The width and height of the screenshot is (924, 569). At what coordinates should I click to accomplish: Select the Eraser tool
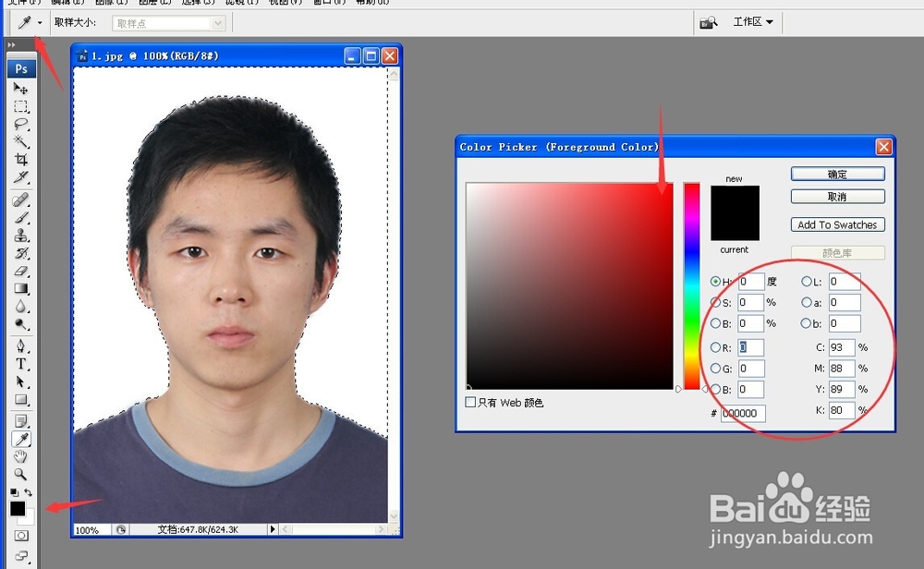(x=20, y=271)
